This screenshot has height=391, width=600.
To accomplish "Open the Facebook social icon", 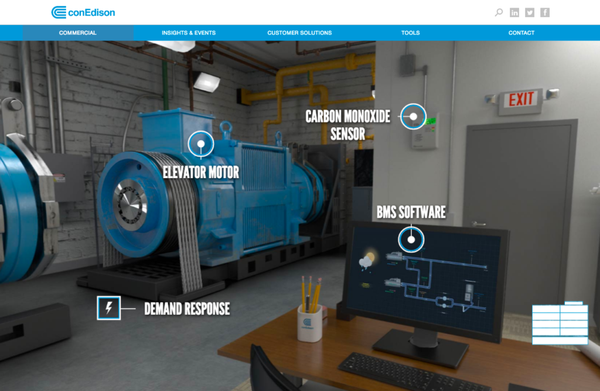I will [545, 12].
